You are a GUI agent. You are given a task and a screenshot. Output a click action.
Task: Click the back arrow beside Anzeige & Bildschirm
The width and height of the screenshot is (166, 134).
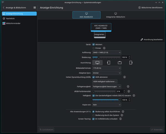coord(3,8)
